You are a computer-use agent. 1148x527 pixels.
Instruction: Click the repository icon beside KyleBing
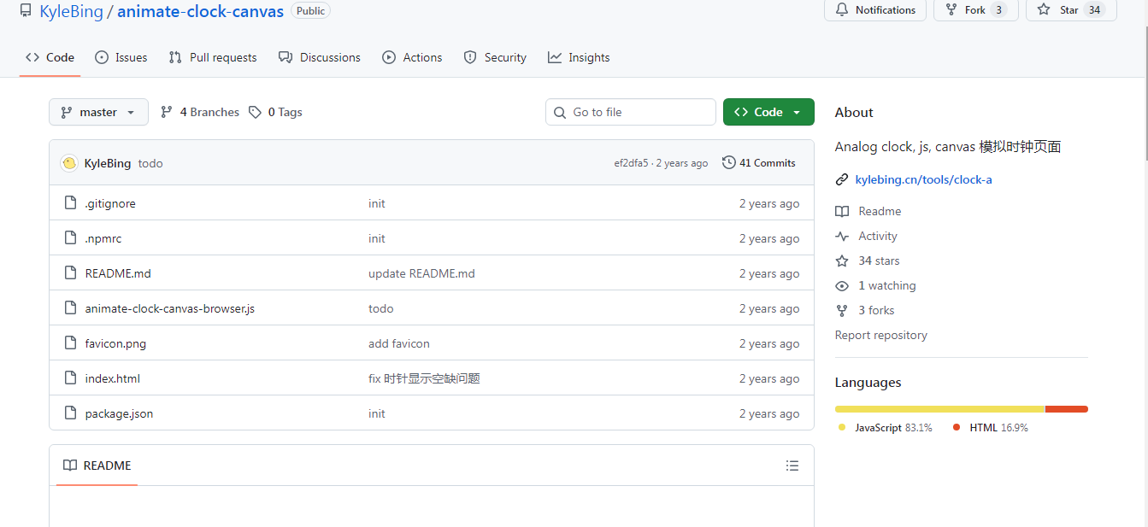point(26,11)
